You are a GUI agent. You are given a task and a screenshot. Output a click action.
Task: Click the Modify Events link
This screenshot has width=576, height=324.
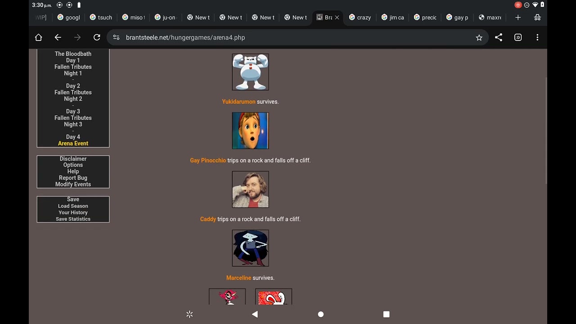pyautogui.click(x=73, y=184)
